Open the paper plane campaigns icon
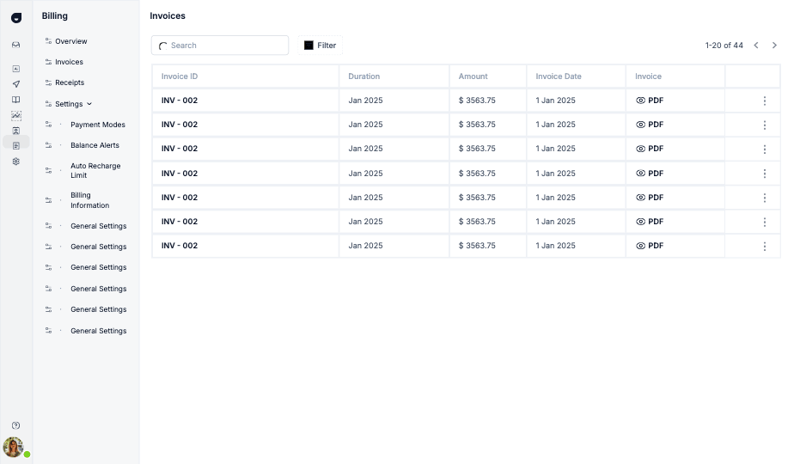Screen dimensions: 794x464 [x=16, y=84]
